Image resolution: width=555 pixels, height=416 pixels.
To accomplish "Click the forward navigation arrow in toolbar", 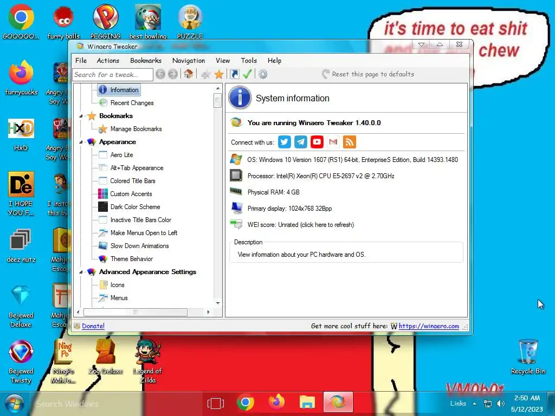I will [173, 74].
